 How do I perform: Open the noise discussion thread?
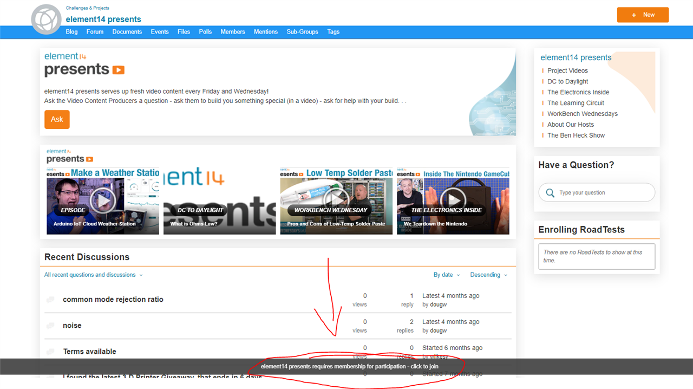point(72,325)
